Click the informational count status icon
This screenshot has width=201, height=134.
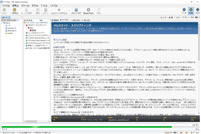pyautogui.click(x=196, y=133)
